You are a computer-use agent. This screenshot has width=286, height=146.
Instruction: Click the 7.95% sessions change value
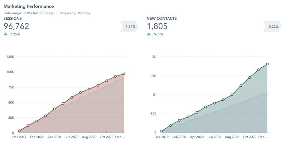coord(15,34)
